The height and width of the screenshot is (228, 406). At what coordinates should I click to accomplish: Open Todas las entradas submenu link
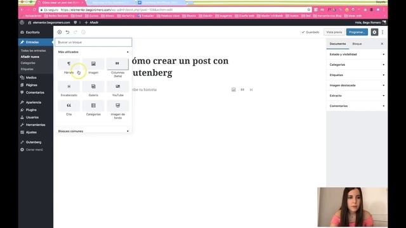click(x=33, y=51)
